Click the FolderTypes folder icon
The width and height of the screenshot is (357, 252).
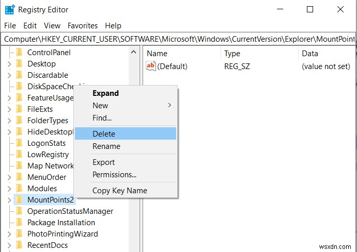tap(20, 121)
